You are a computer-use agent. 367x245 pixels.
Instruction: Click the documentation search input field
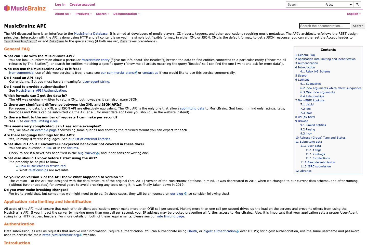(324, 26)
